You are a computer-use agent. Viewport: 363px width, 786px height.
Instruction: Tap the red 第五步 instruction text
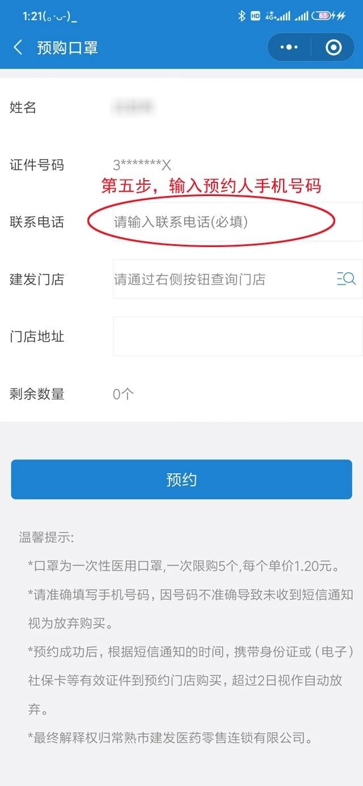(212, 186)
